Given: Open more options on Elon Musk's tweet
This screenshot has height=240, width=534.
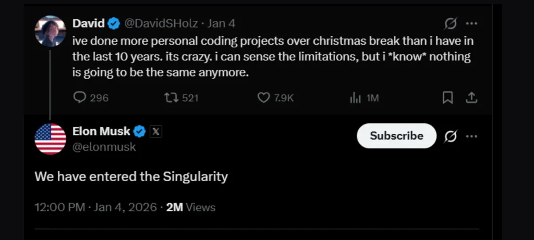Looking at the screenshot, I should click(x=471, y=136).
